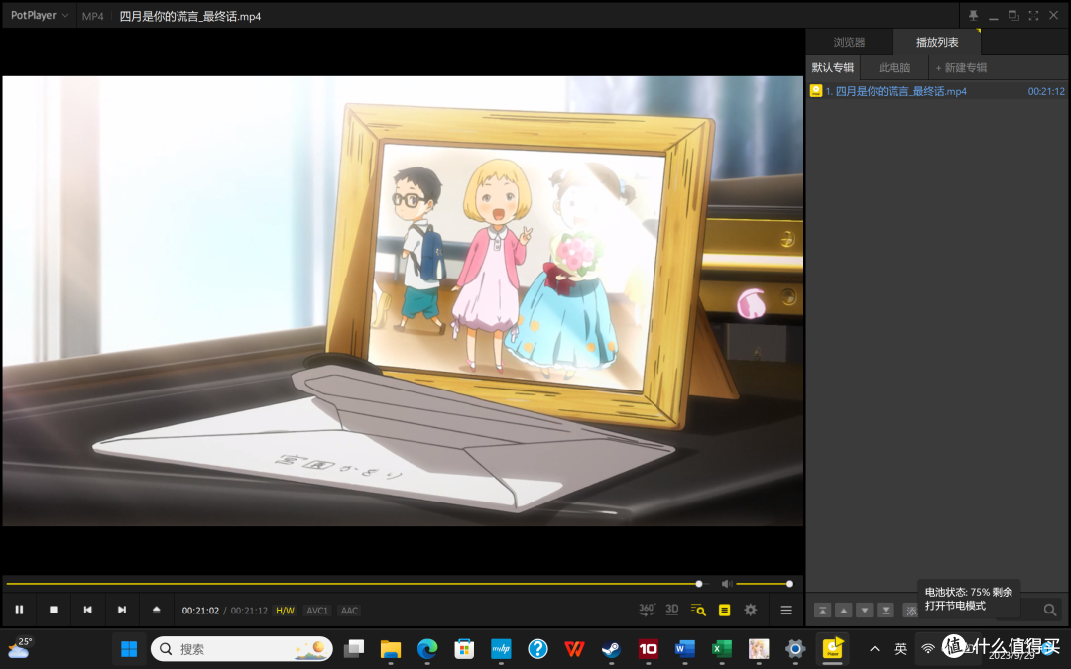This screenshot has height=669, width=1071.
Task: Open playlist search magnifier icon
Action: coord(1050,610)
